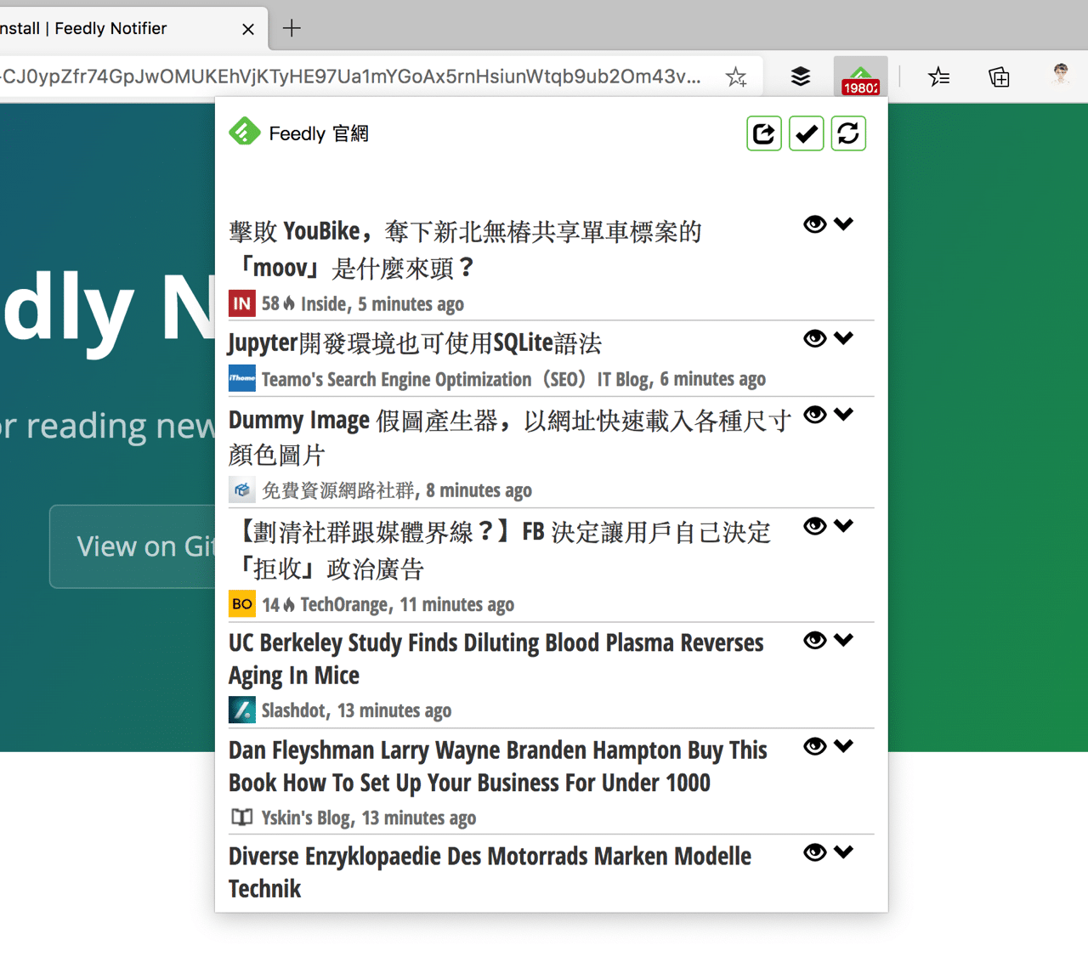The image size is (1088, 979).
Task: Open the 擊敗 YouBike article title
Action: coord(465,249)
